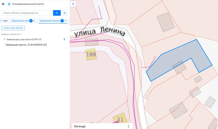
Task: Expand the Легенда panel
Action: pyautogui.click(x=128, y=126)
